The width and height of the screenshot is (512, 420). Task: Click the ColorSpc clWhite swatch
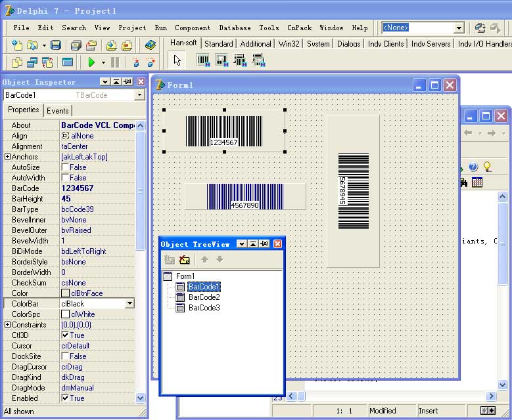pyautogui.click(x=65, y=314)
